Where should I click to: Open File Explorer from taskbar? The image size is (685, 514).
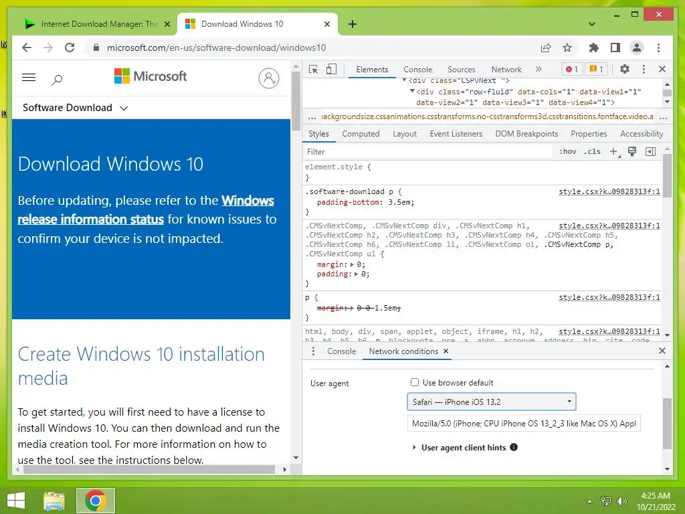(x=54, y=501)
